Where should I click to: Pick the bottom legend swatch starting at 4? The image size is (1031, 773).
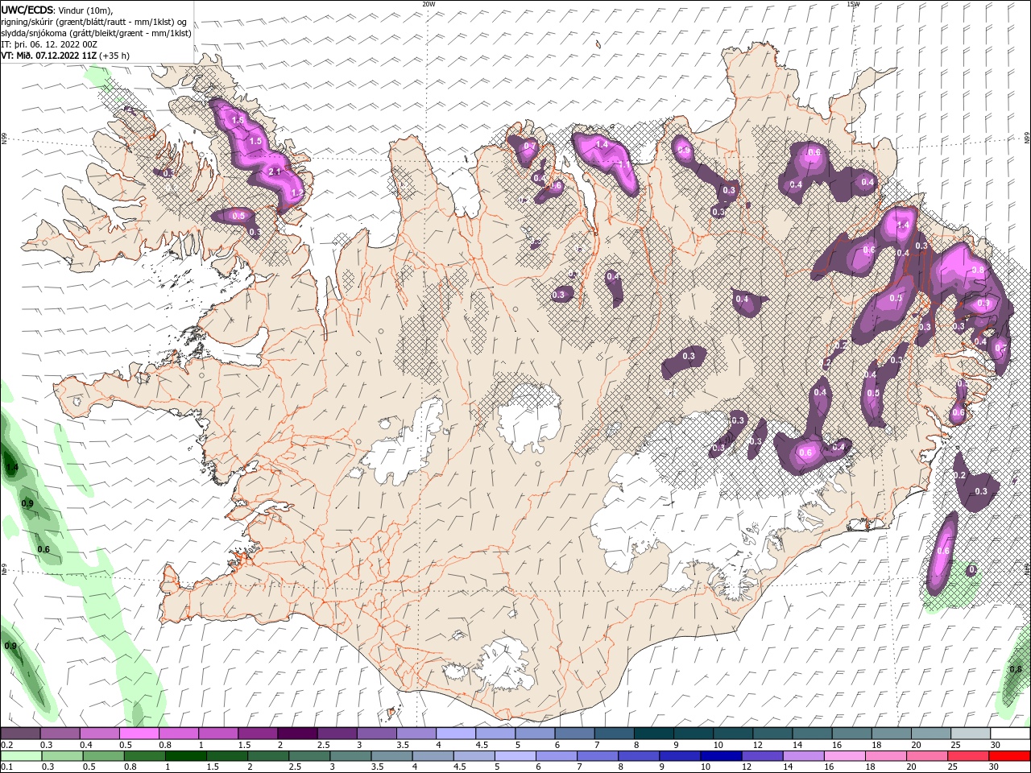click(x=433, y=756)
